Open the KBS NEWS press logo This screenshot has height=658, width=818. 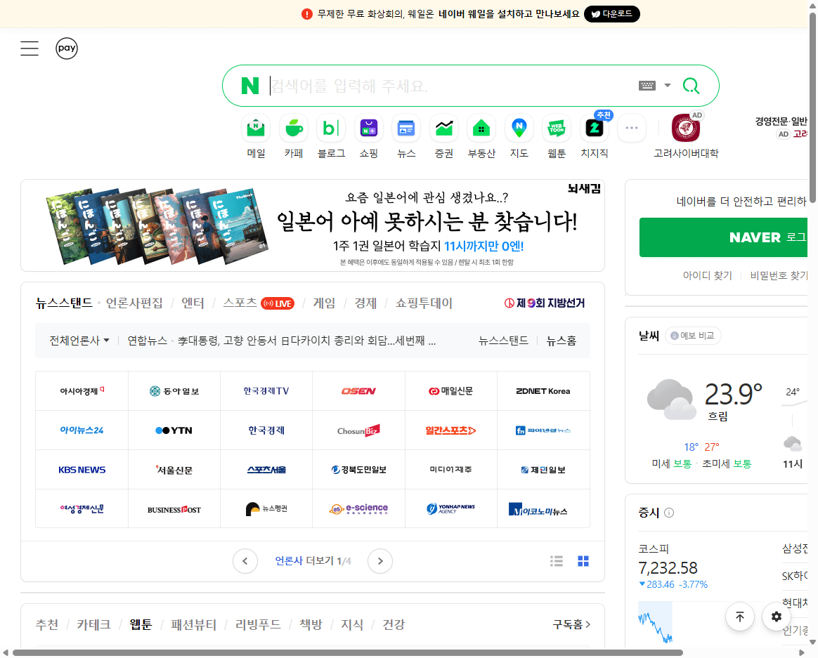[82, 469]
